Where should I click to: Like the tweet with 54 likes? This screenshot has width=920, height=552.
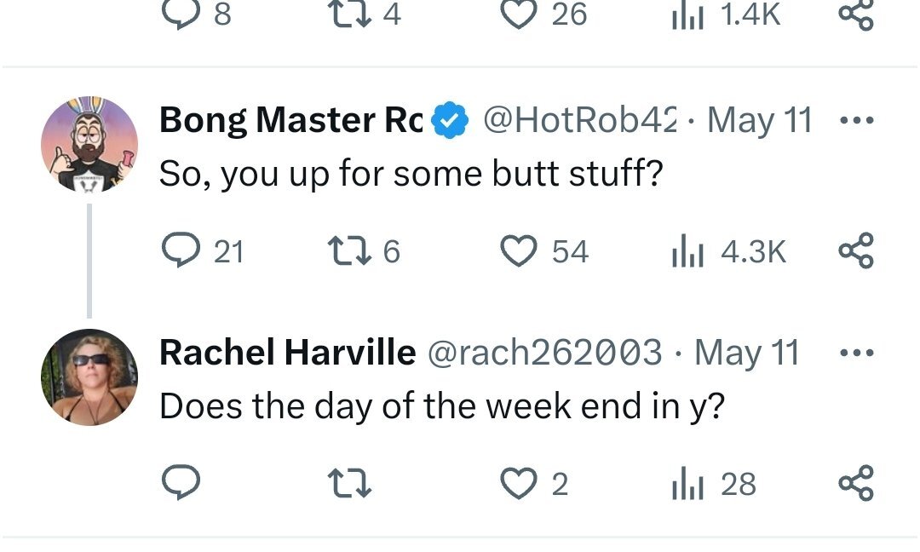point(515,251)
